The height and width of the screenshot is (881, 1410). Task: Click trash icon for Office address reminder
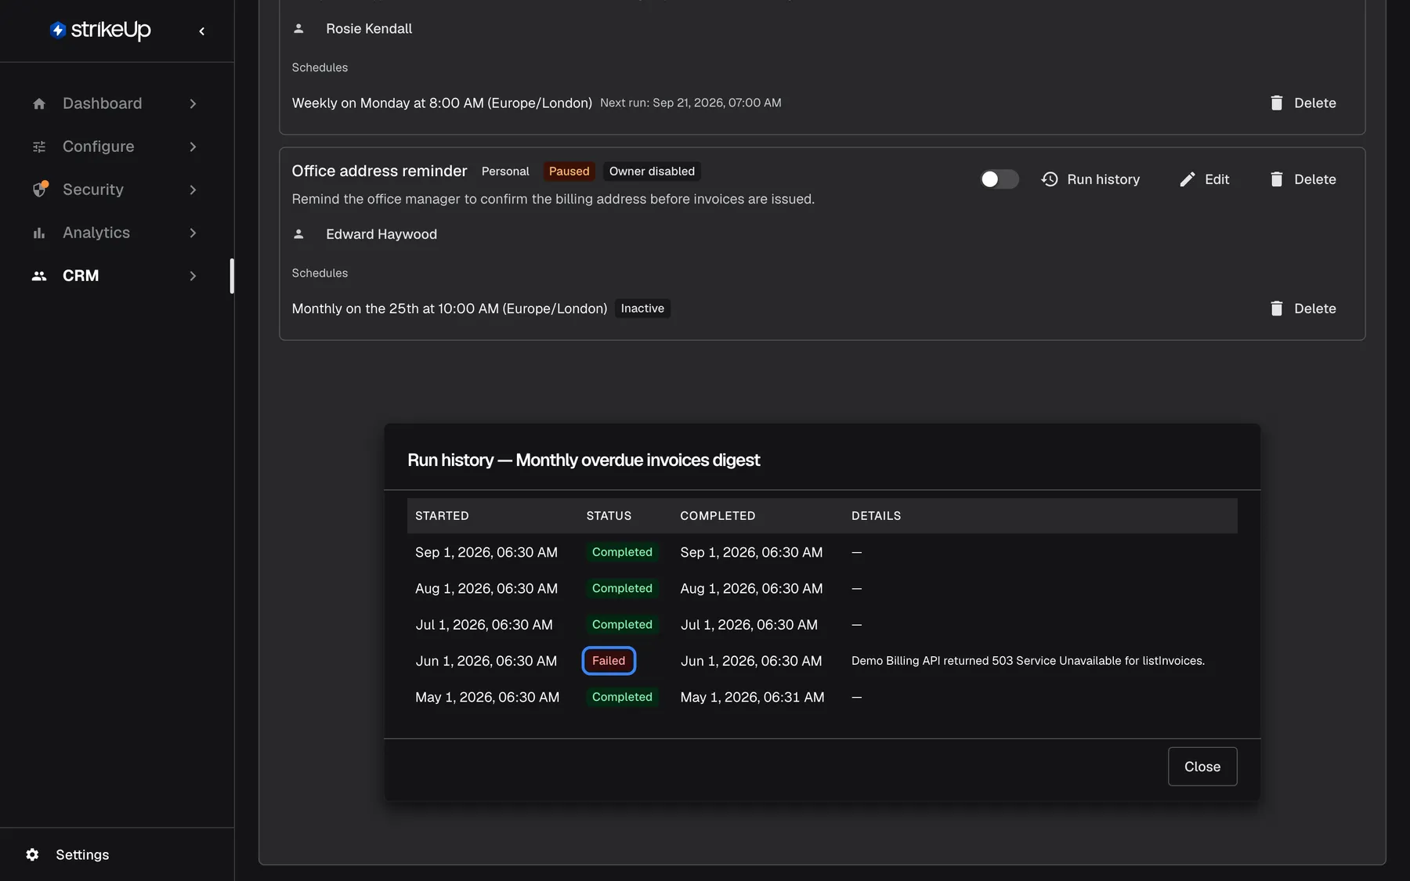[1277, 179]
